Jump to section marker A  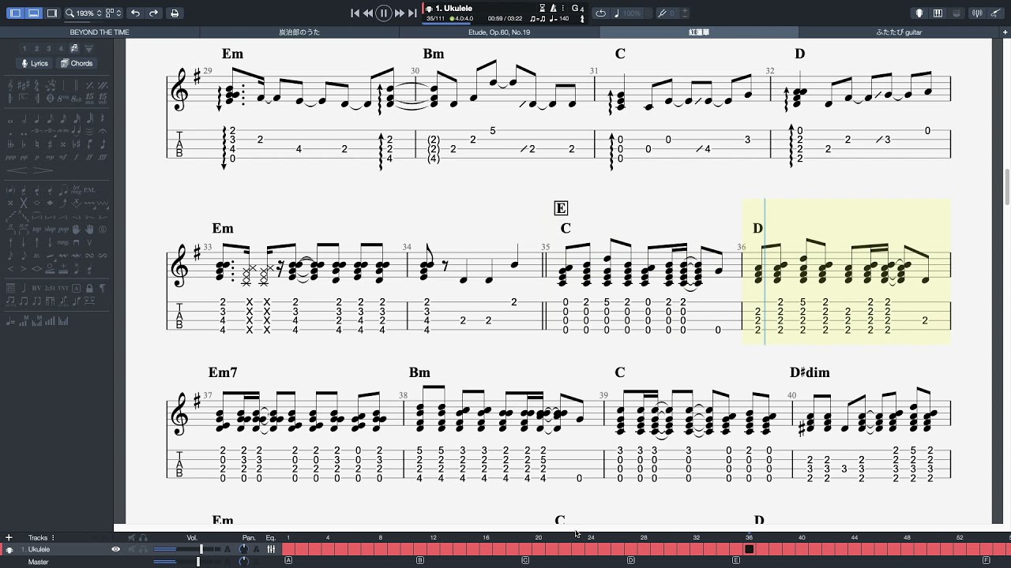pyautogui.click(x=288, y=561)
